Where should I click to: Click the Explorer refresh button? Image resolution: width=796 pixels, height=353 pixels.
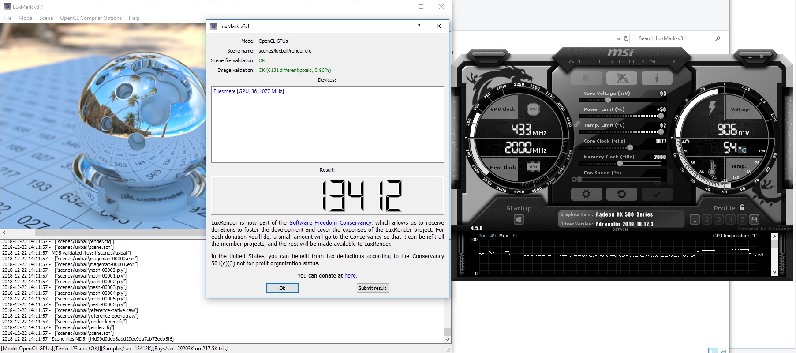626,38
